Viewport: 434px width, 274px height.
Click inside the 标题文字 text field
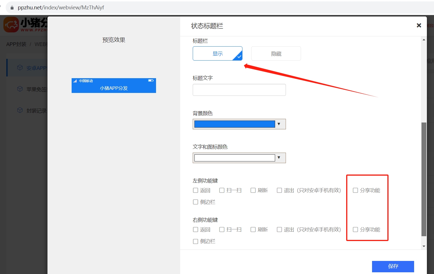(239, 90)
